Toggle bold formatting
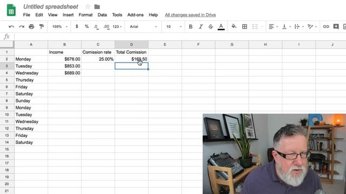This screenshot has width=346, height=194. [x=191, y=26]
